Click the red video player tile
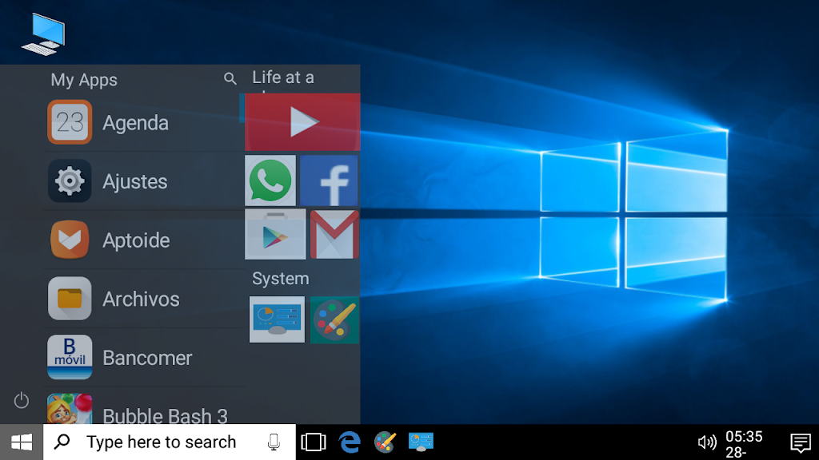819x460 pixels. [x=302, y=122]
